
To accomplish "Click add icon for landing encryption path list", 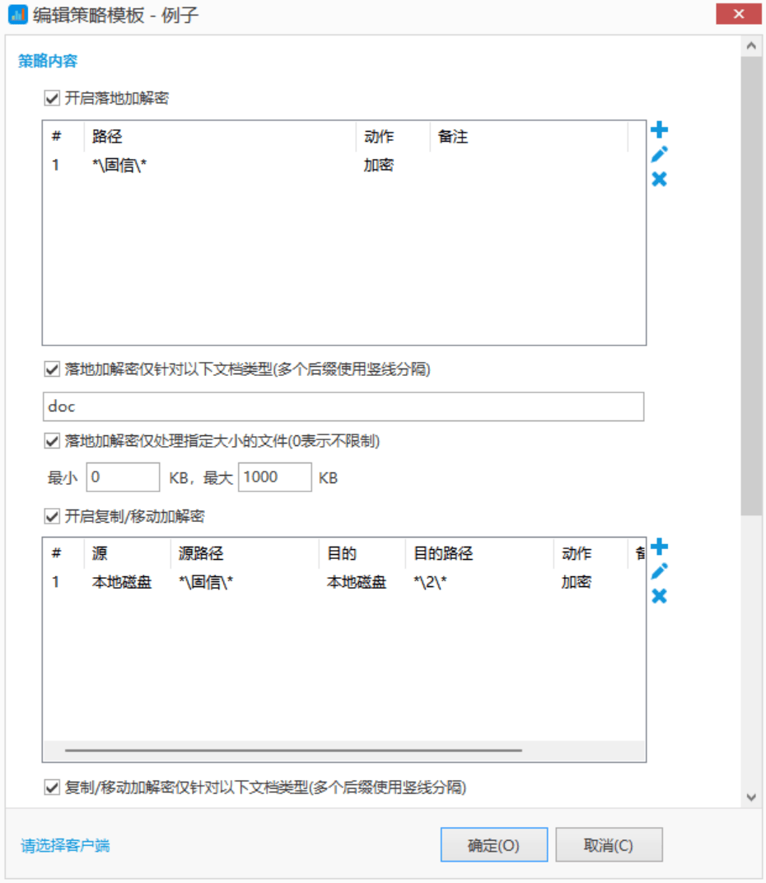I will 659,129.
